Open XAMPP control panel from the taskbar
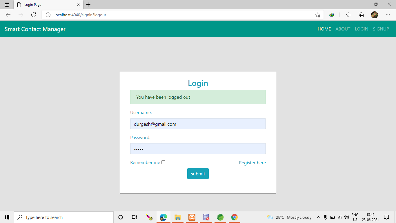The image size is (396, 223). tap(192, 217)
